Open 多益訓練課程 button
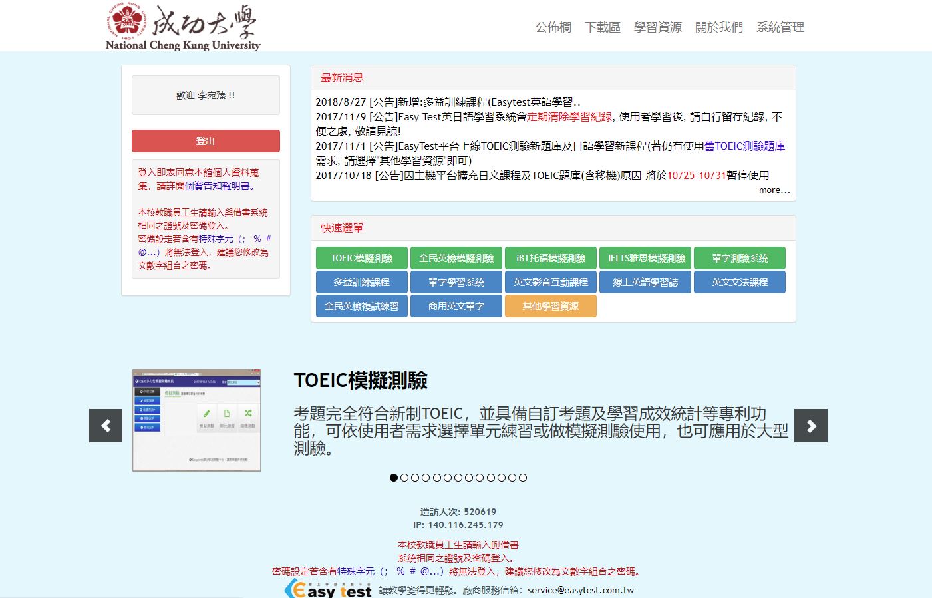The image size is (932, 598). point(362,282)
